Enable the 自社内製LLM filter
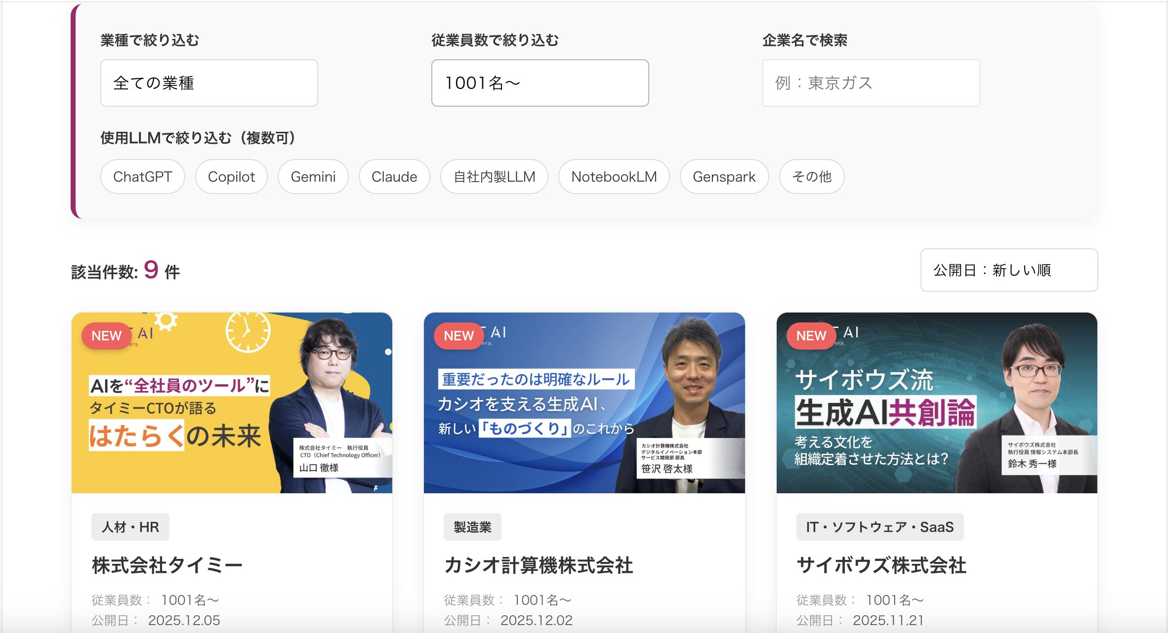 [494, 177]
